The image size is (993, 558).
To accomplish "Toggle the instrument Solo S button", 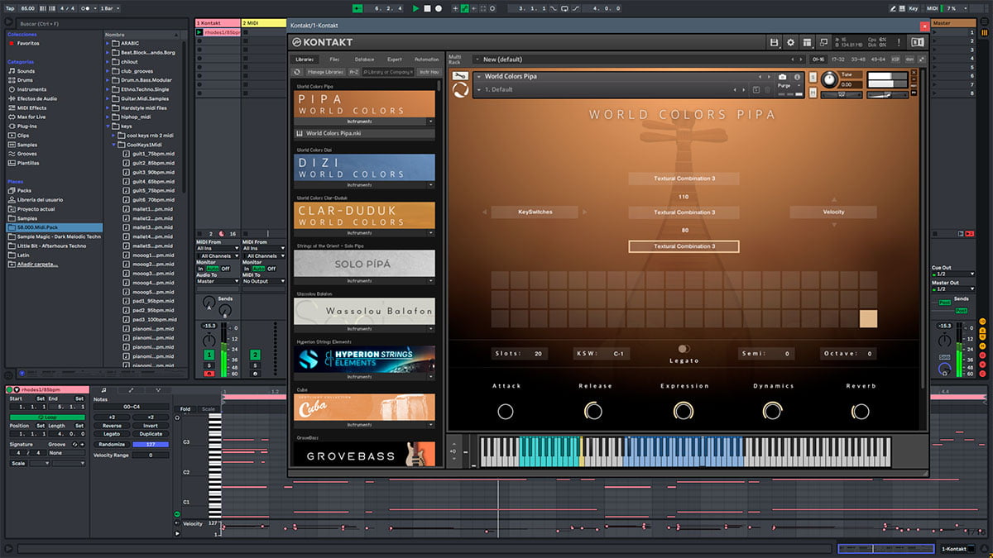I will (x=812, y=77).
